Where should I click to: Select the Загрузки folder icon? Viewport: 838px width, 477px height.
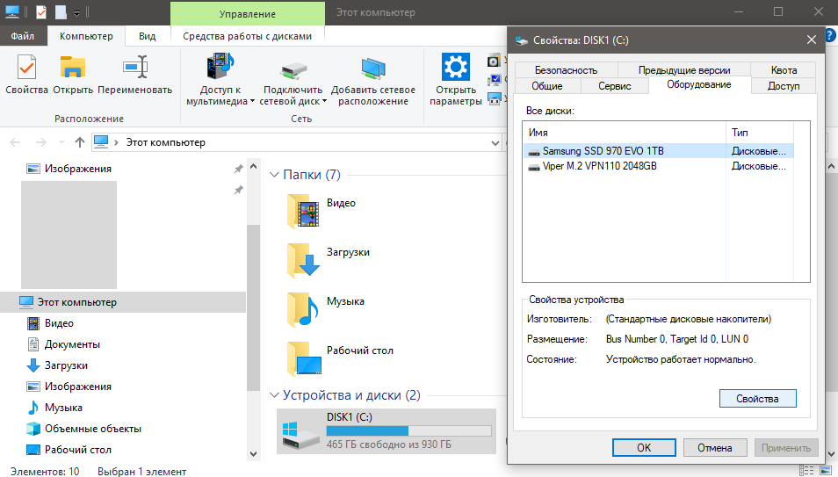[x=303, y=260]
